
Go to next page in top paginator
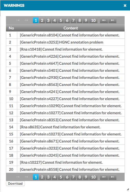click(x=104, y=20)
